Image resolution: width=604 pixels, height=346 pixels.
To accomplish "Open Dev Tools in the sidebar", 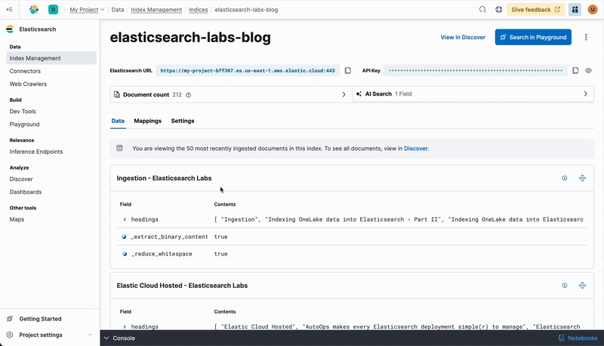I will (x=23, y=112).
